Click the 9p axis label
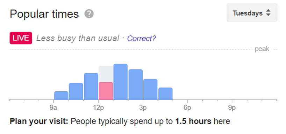The width and height of the screenshot is (286, 134). click(x=232, y=108)
